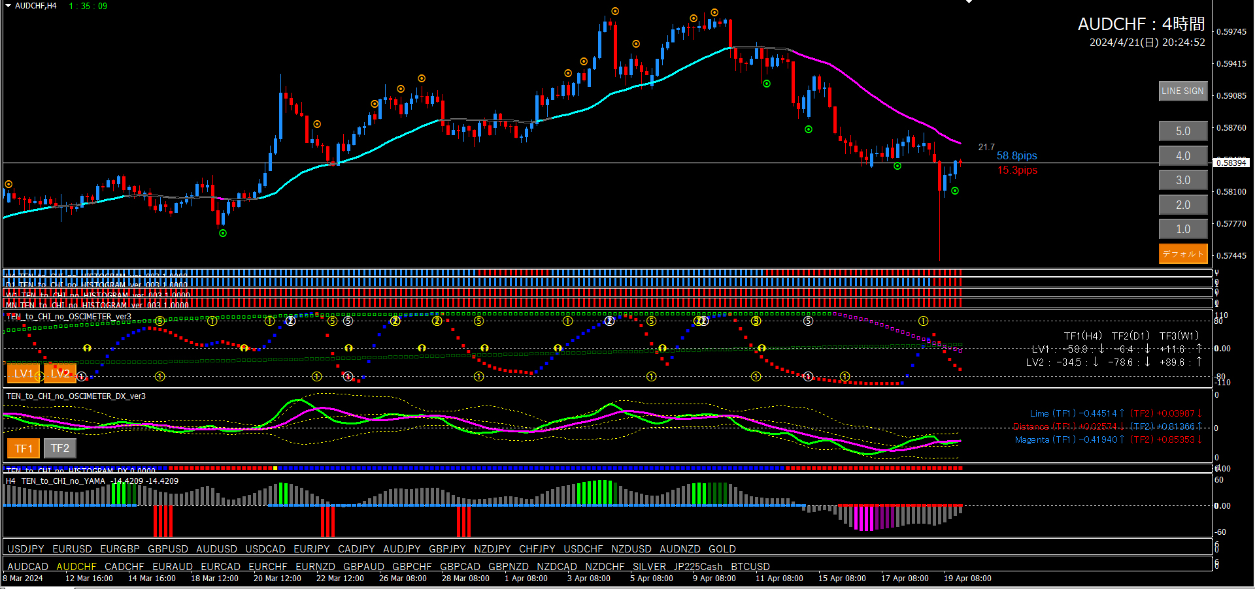The image size is (1255, 589).
Task: Select the 2.0 level button
Action: pos(1183,205)
